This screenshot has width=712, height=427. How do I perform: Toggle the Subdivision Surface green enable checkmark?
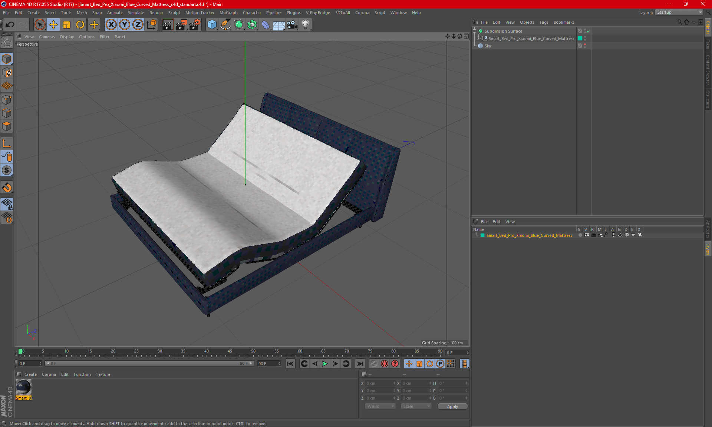589,31
